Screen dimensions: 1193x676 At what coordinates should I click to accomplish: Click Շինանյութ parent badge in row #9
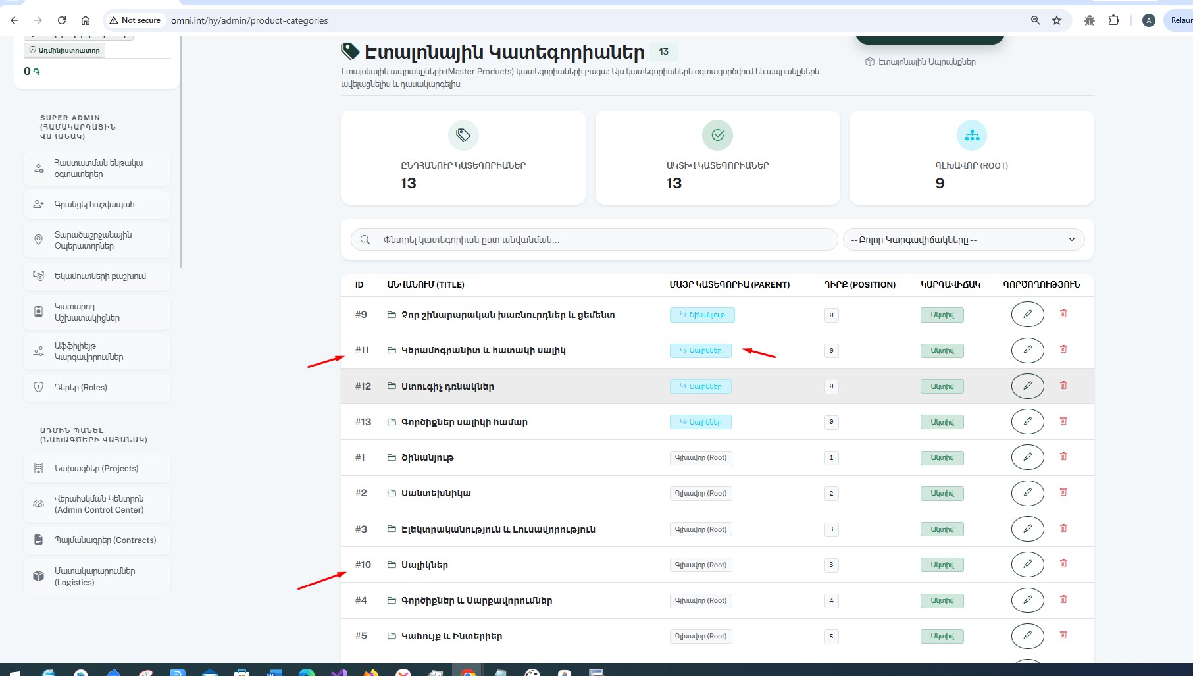click(x=702, y=315)
